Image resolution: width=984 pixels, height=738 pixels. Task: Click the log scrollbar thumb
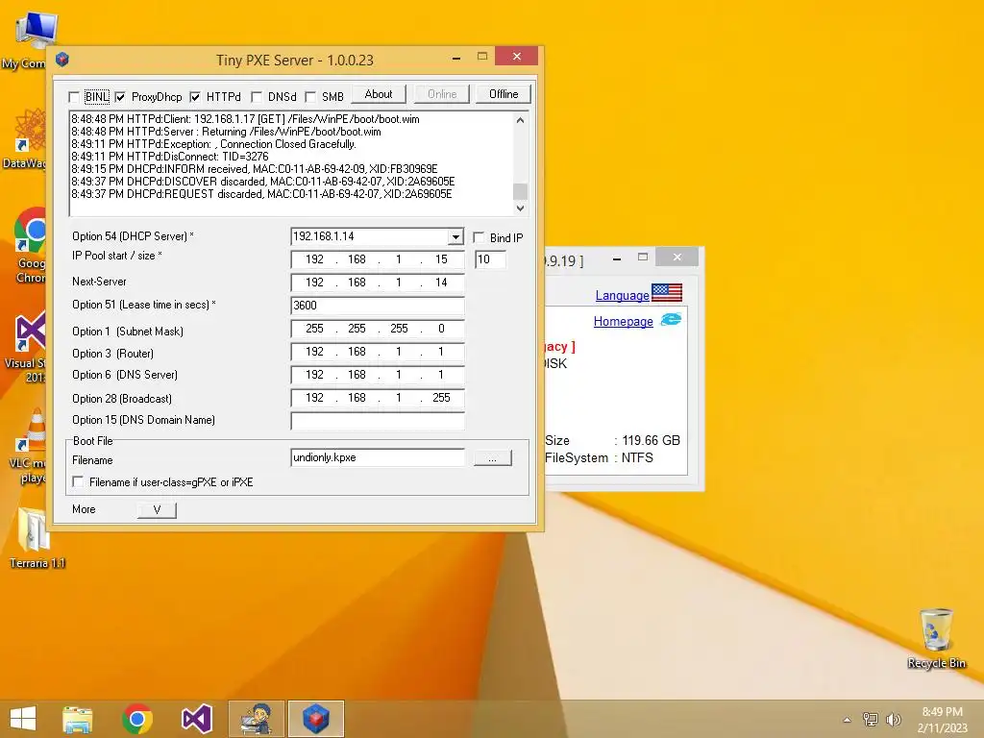point(520,191)
